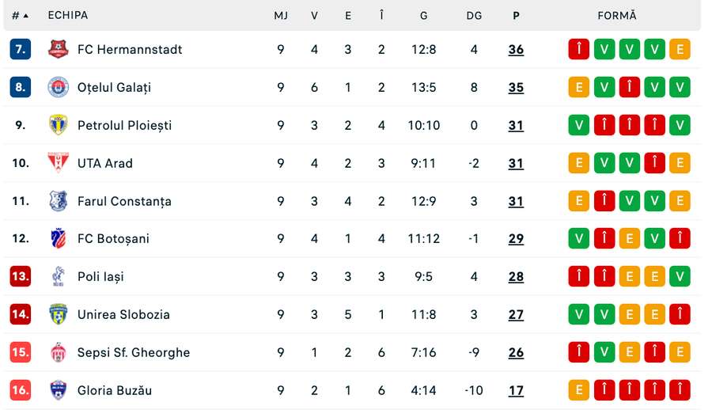Click the FORMĂ column header
This screenshot has height=410, width=712.
pos(616,16)
